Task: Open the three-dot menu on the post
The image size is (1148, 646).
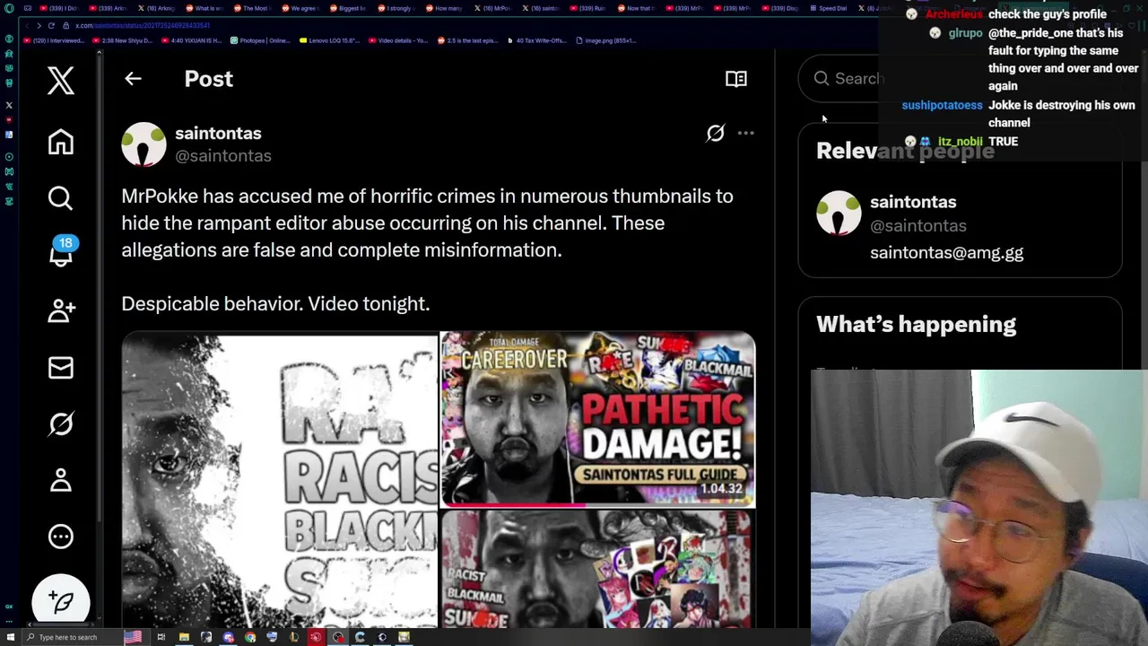Action: point(745,133)
